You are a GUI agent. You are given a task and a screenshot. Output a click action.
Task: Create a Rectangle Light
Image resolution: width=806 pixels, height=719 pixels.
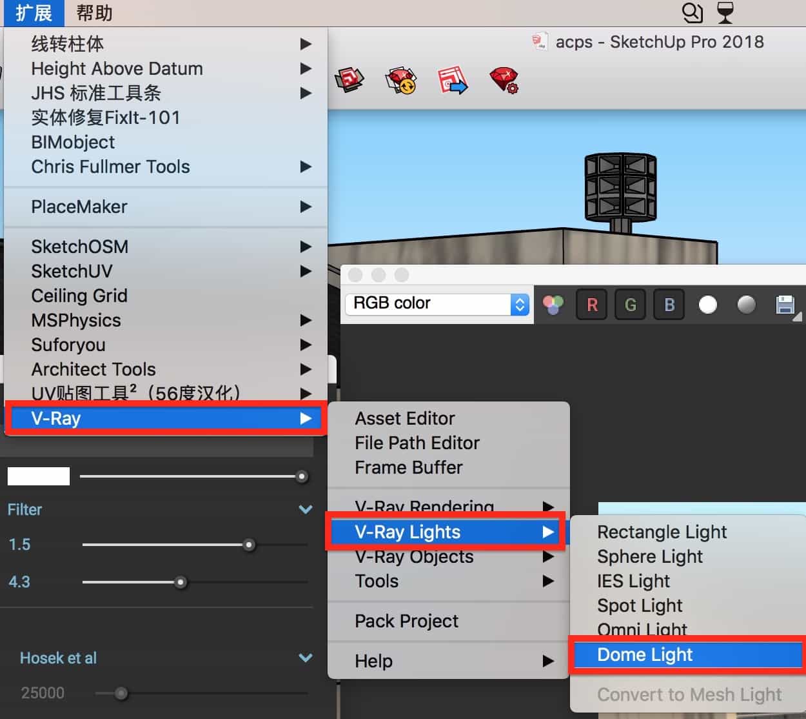[688, 532]
